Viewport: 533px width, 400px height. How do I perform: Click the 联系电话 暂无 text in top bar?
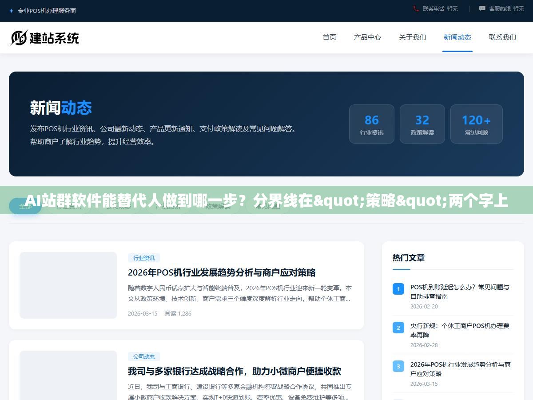coord(440,8)
